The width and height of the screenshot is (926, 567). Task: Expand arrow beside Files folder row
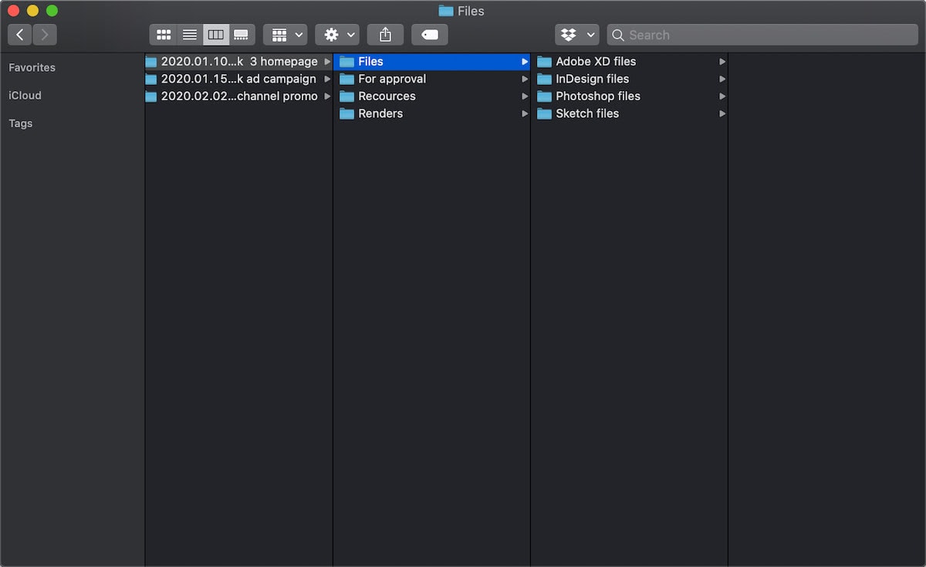coord(525,62)
